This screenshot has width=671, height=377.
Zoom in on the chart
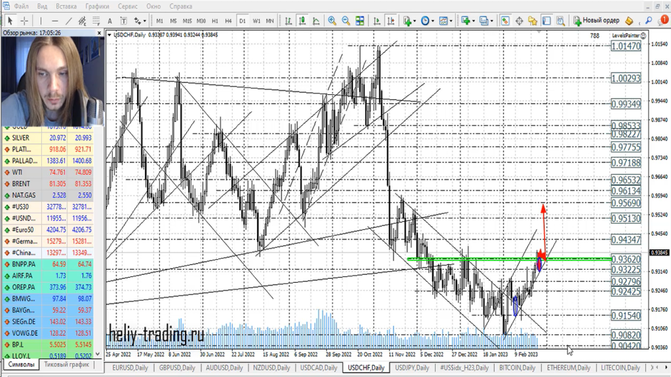click(332, 21)
